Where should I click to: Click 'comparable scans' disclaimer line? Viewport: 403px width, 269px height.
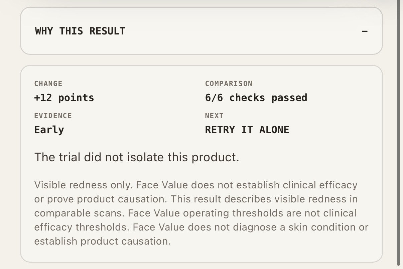[x=195, y=213]
